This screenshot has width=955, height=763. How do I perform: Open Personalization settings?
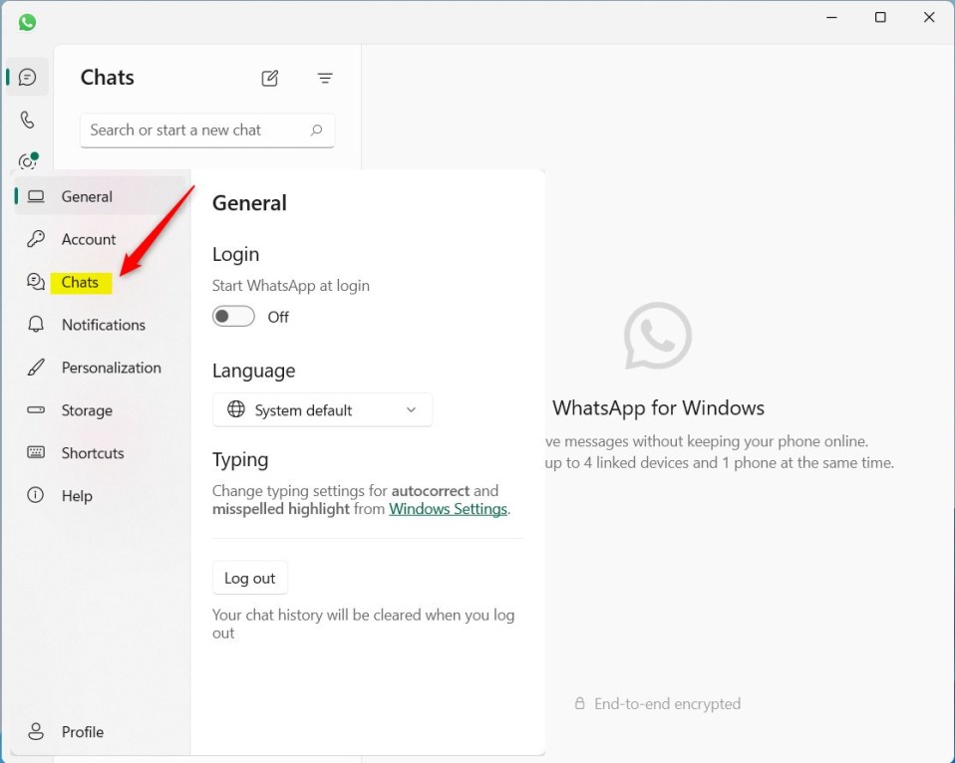(x=111, y=368)
